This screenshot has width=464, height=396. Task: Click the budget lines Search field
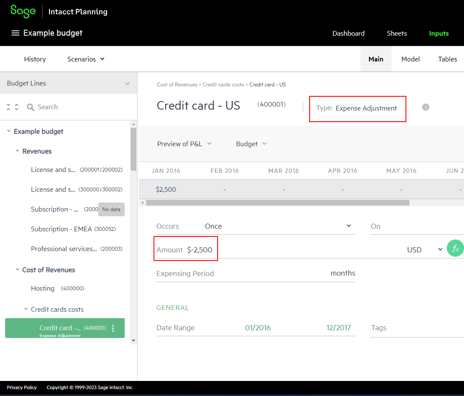pos(48,107)
